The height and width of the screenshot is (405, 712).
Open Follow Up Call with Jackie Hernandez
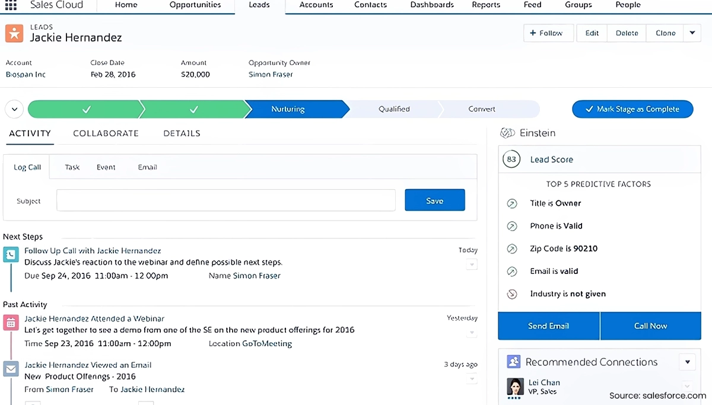point(93,251)
